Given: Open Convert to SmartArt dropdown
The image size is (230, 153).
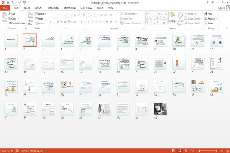Looking at the screenshot, I should tap(131, 23).
